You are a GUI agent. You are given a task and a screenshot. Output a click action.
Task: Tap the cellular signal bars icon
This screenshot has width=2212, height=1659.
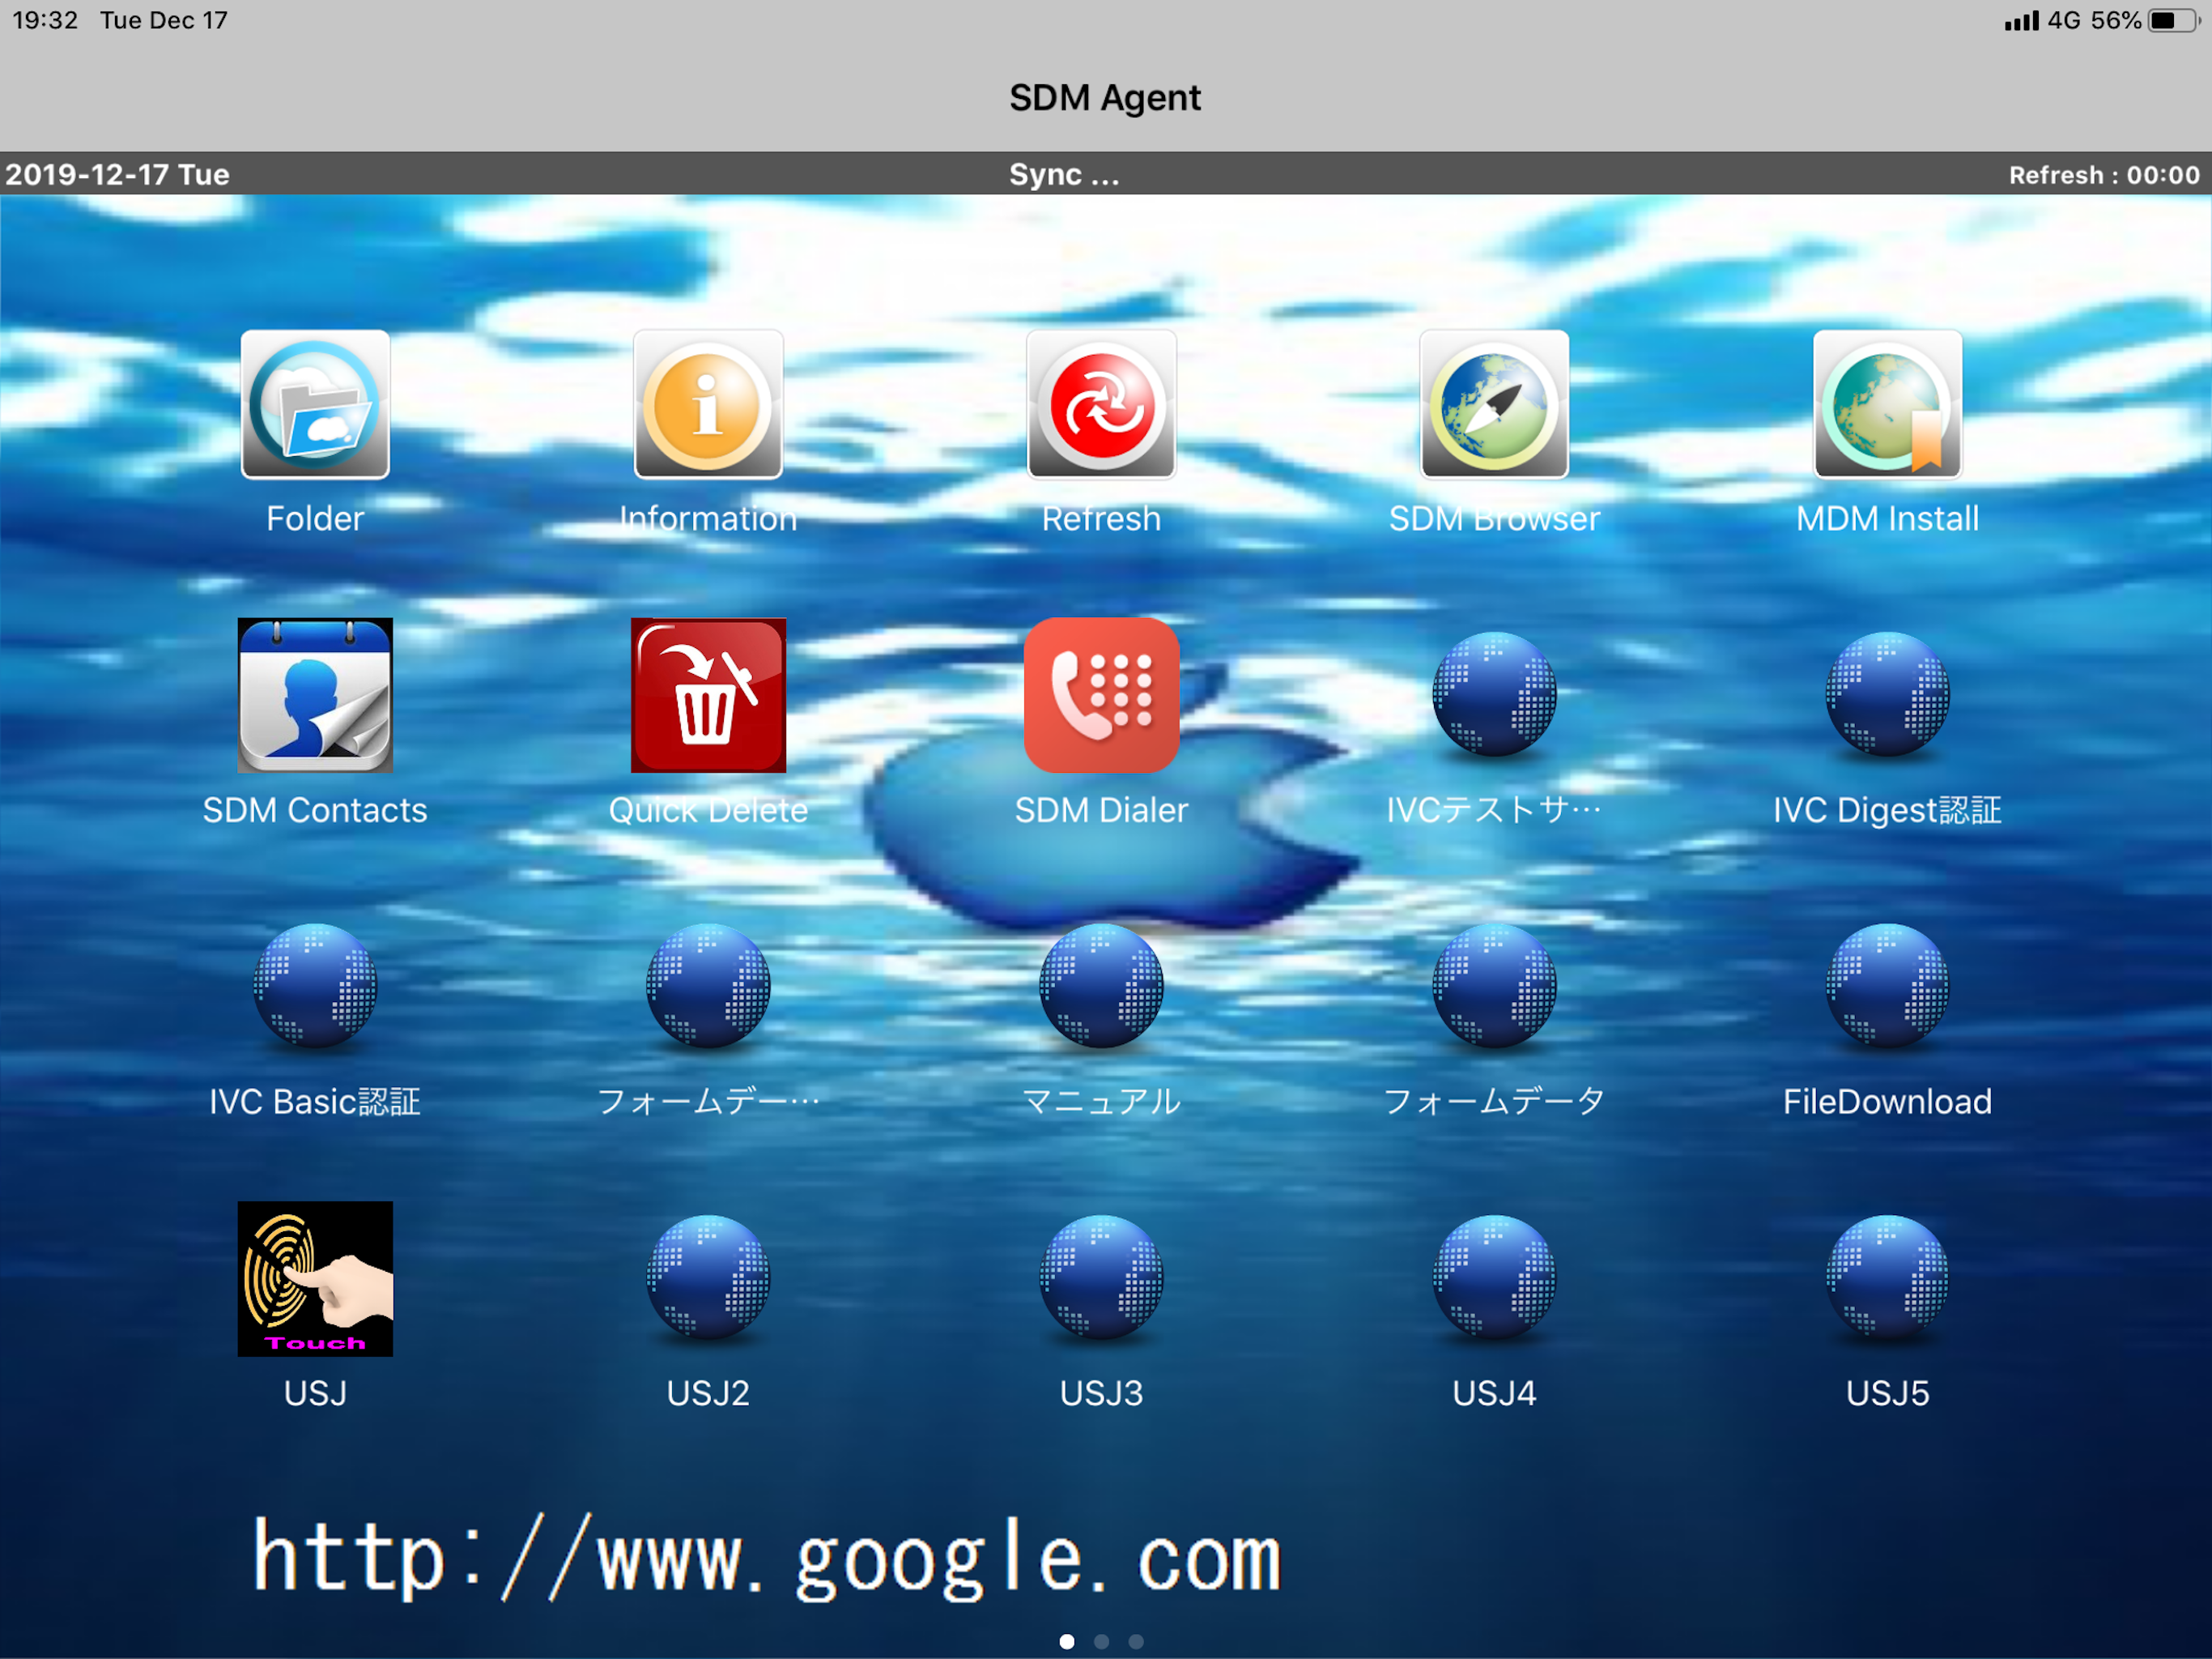point(2021,21)
